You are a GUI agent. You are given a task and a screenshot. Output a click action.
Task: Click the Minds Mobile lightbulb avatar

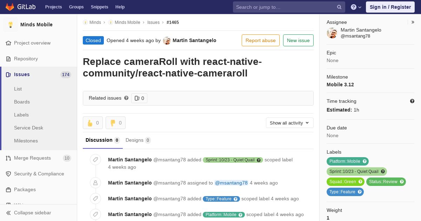click(x=11, y=25)
